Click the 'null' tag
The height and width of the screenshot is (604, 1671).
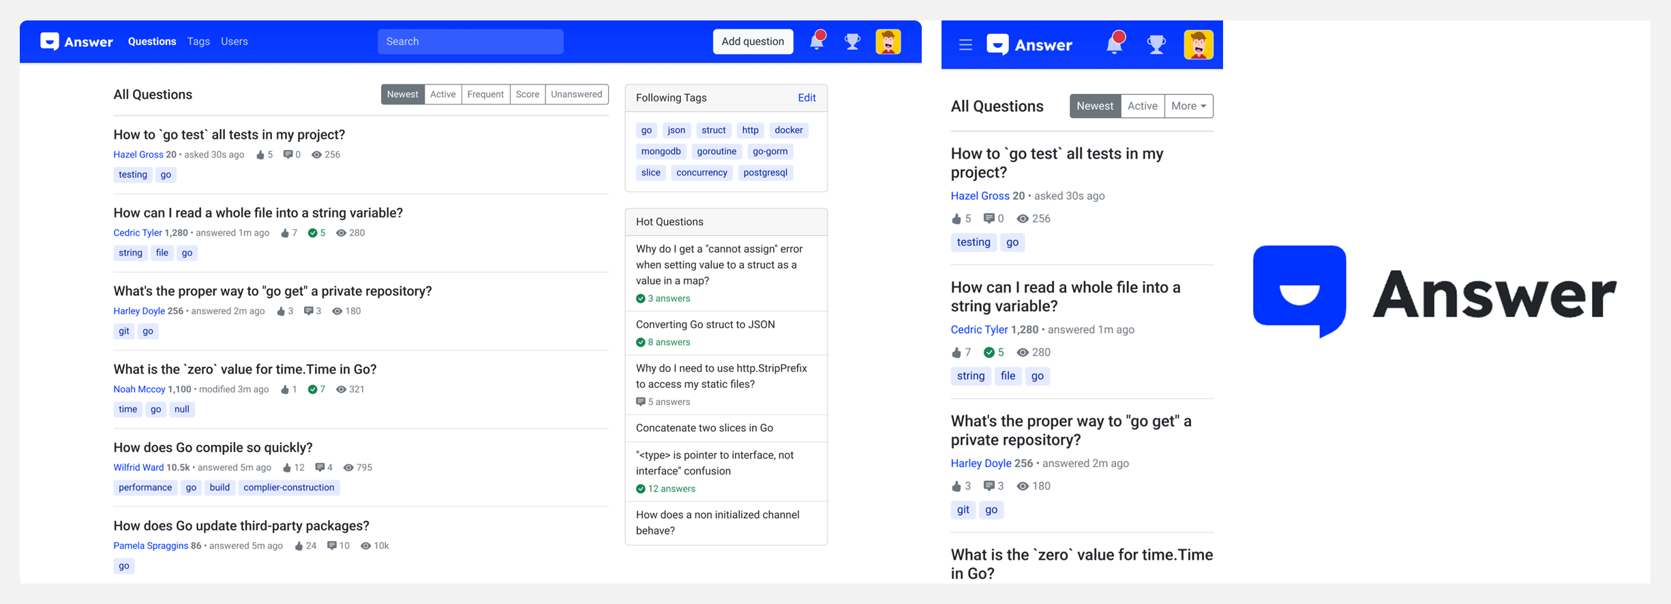tap(181, 409)
